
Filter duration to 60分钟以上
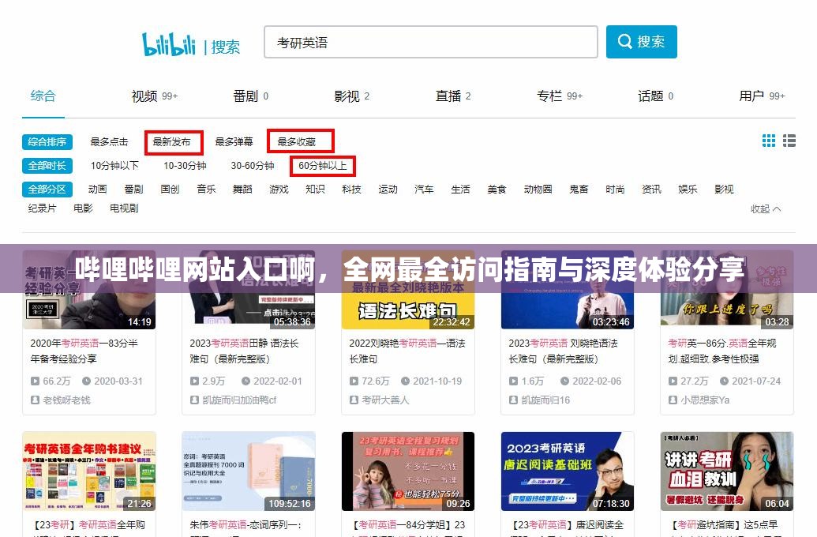click(x=323, y=166)
